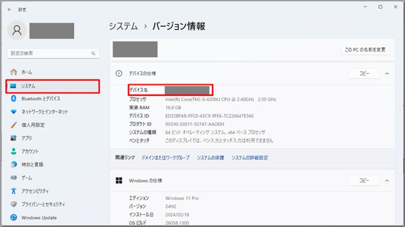Click システム in the breadcrumb

point(123,26)
